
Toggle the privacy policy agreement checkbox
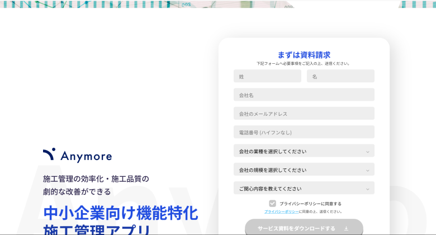click(x=272, y=204)
